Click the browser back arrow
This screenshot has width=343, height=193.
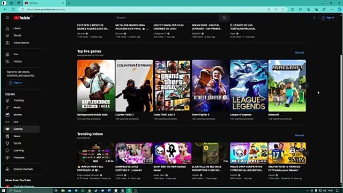pos(5,10)
